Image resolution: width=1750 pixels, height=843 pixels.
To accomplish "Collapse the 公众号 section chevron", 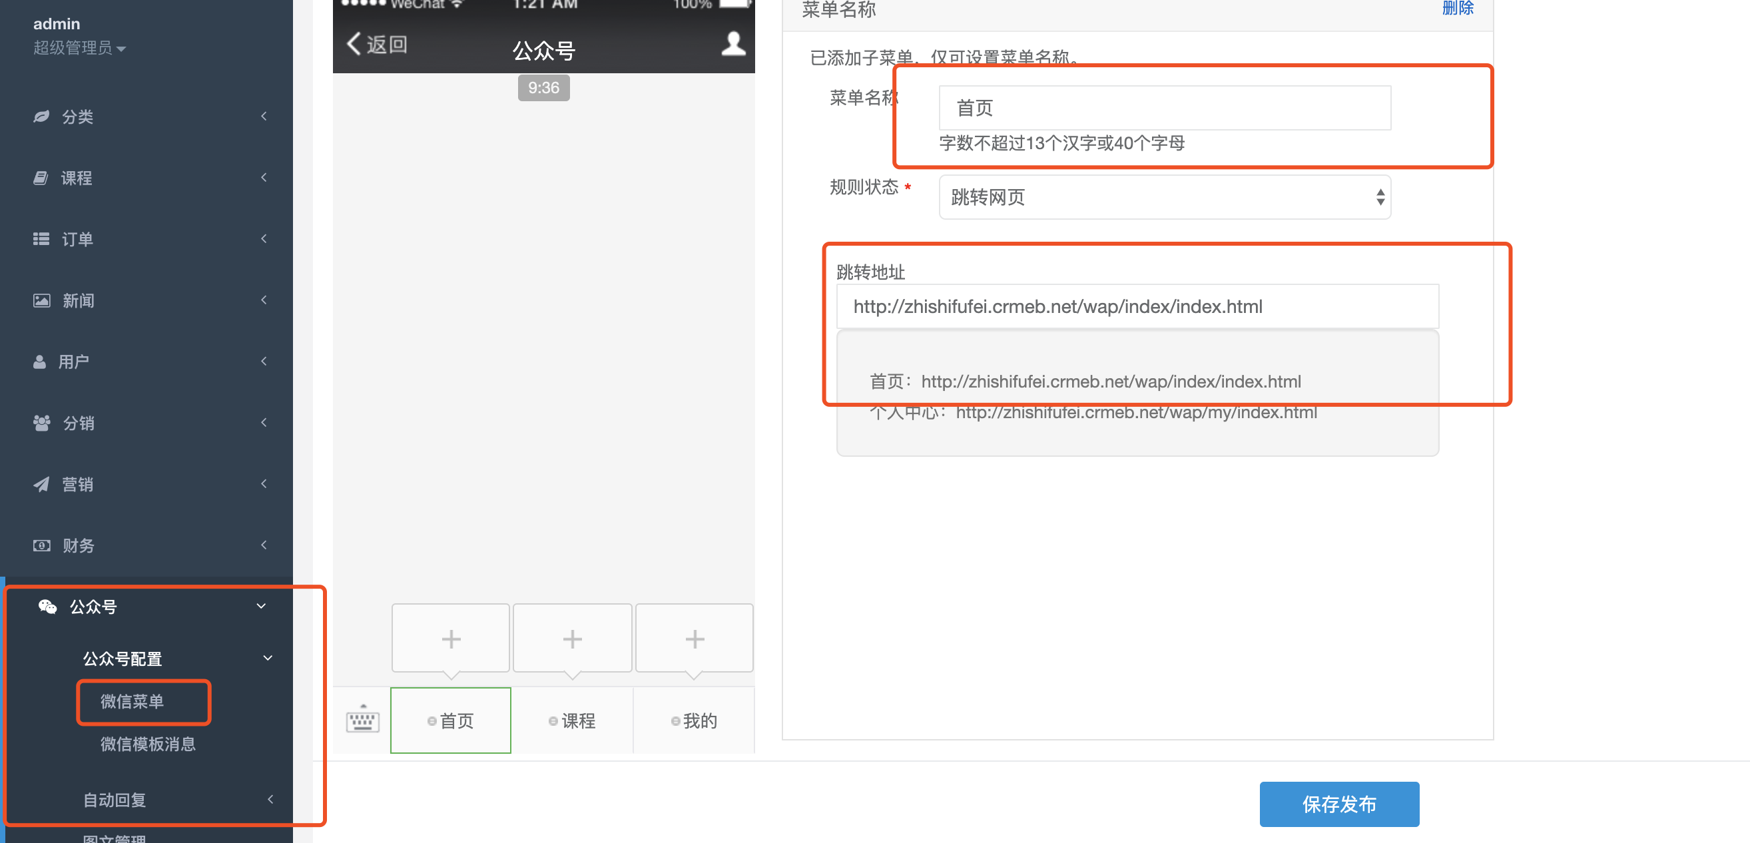I will (x=261, y=606).
